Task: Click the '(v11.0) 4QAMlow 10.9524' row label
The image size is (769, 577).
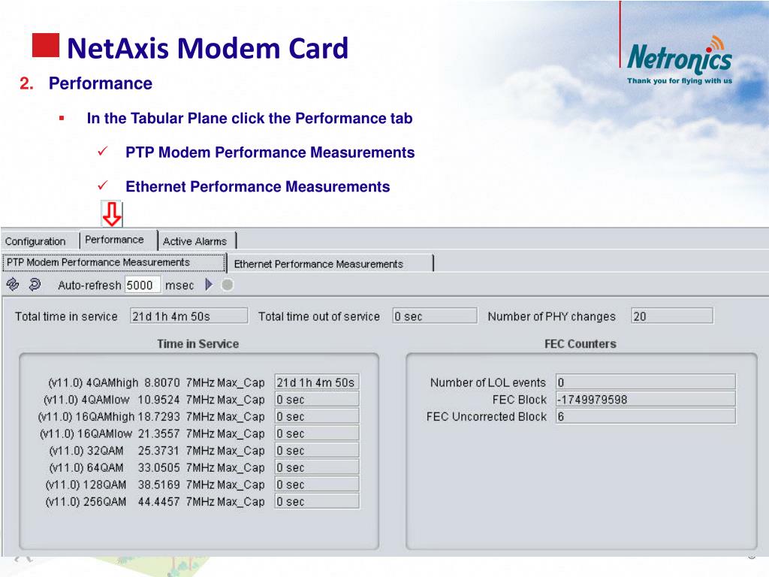Action: 154,400
